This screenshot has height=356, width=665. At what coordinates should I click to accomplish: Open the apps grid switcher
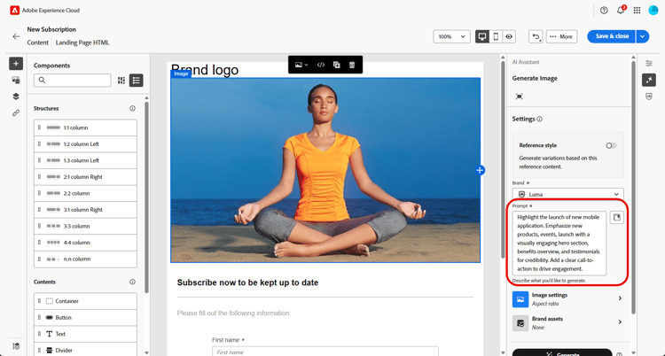pos(637,11)
